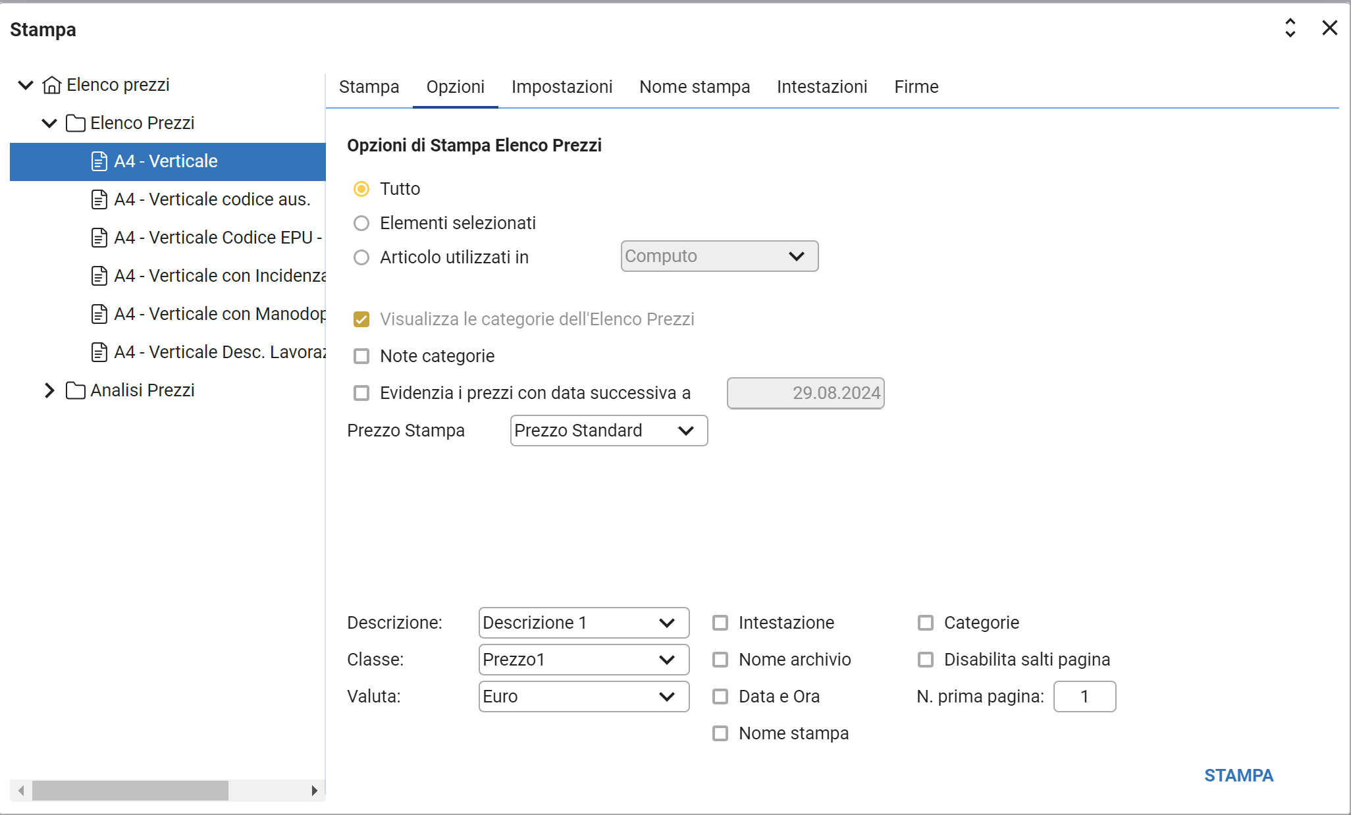Image resolution: width=1351 pixels, height=815 pixels.
Task: Select the Elementi selezionati radio button
Action: click(x=361, y=223)
